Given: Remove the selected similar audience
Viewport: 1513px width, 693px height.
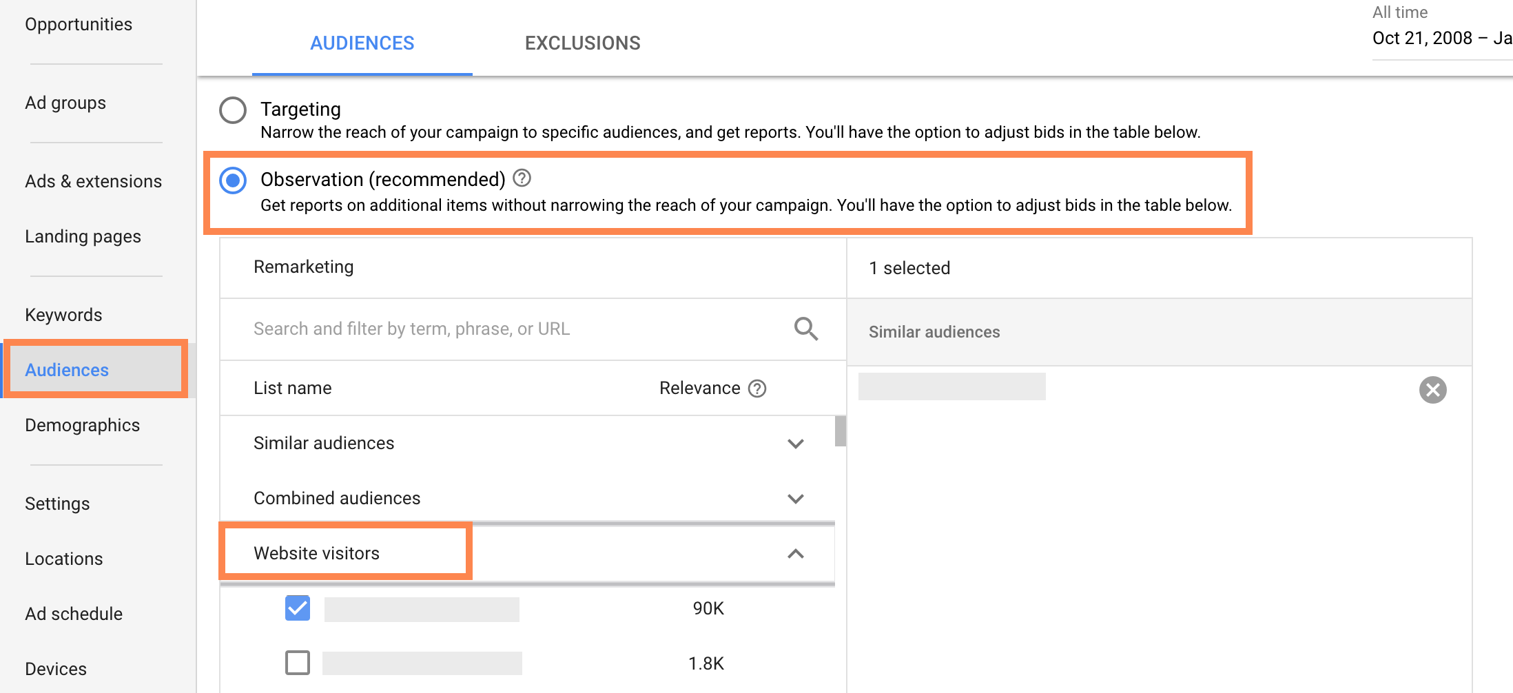Looking at the screenshot, I should coord(1434,391).
